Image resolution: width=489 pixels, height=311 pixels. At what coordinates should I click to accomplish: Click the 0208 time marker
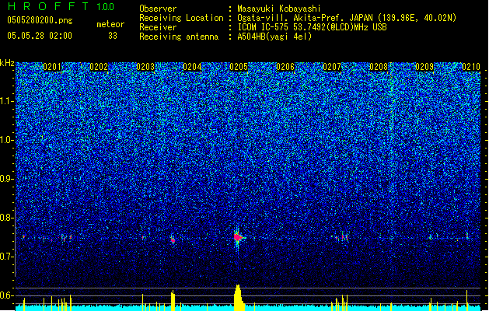(x=379, y=67)
